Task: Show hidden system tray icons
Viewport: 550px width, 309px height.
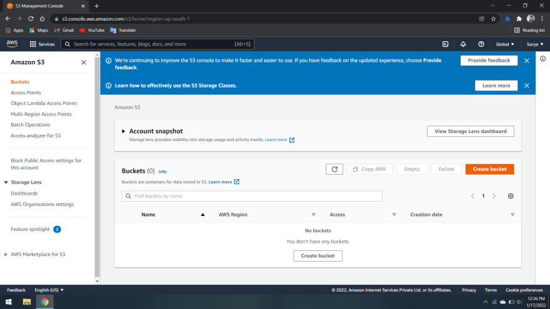Action: pos(485,302)
